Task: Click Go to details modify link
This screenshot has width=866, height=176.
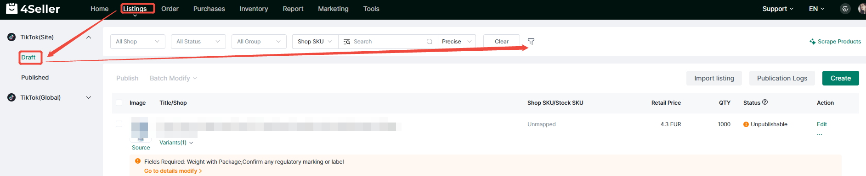Action: tap(173, 171)
